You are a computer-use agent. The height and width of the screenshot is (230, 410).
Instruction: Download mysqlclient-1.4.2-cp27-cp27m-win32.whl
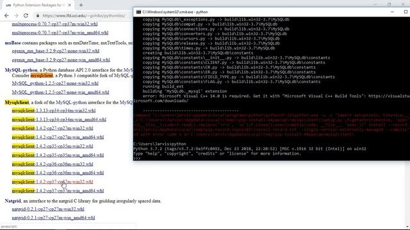click(53, 128)
